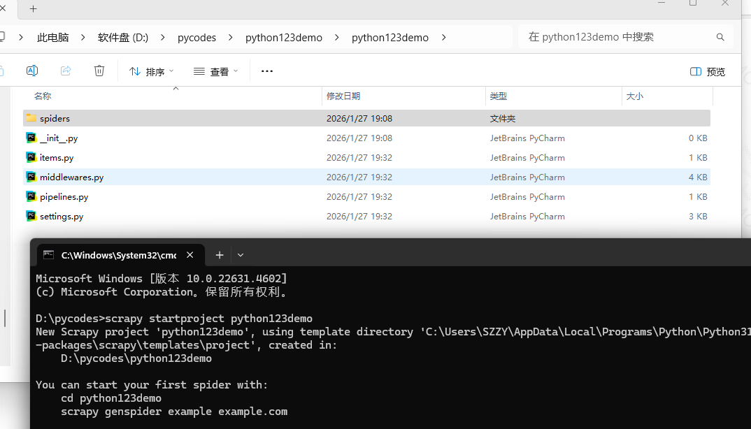The height and width of the screenshot is (429, 751).
Task: Click the Rename toolbar icon
Action: (31, 71)
